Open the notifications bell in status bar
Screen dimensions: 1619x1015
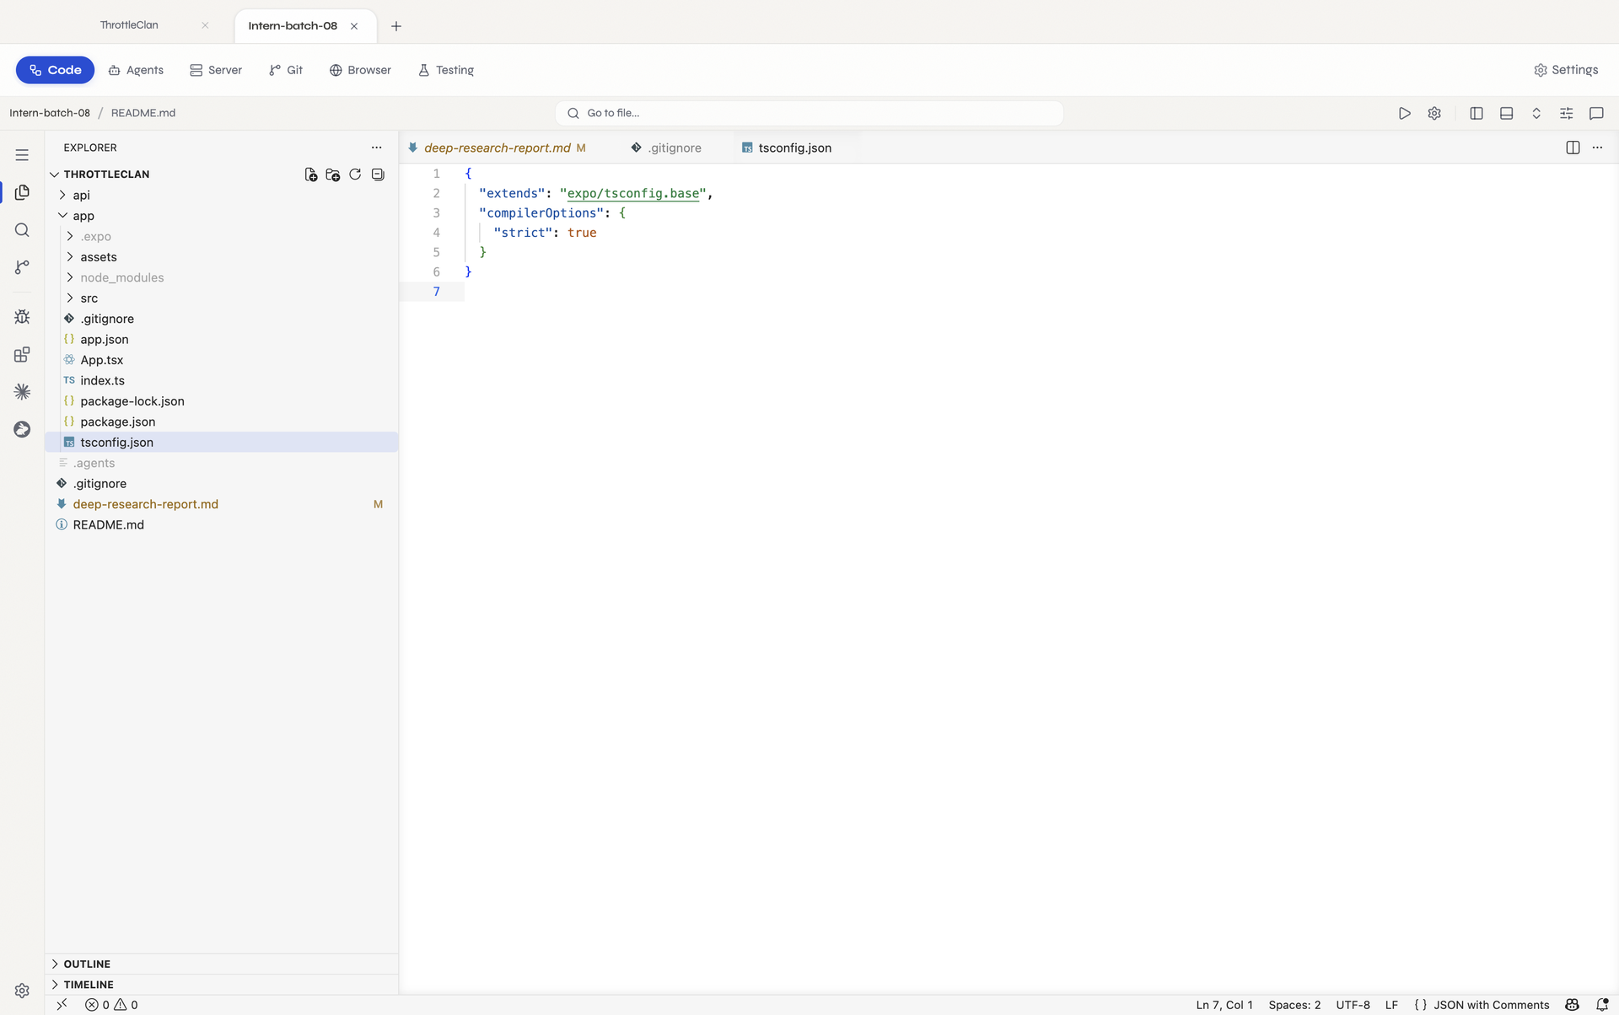[1602, 1005]
